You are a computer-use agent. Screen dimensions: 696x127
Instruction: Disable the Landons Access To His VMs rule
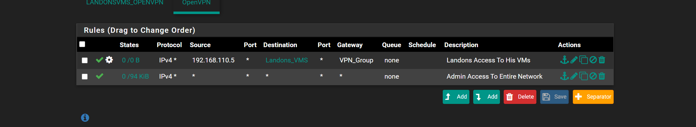593,60
